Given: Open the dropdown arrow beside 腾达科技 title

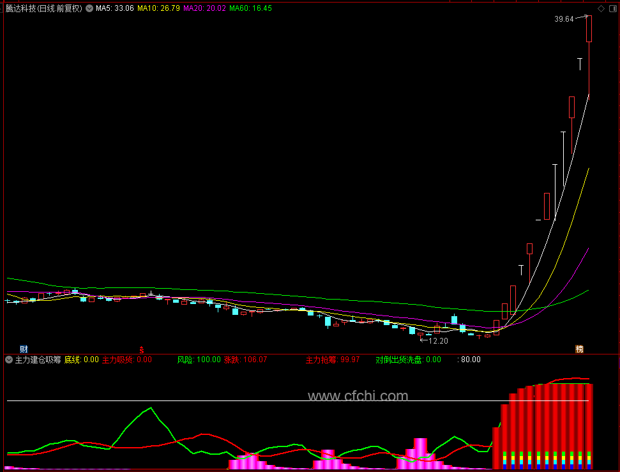Looking at the screenshot, I should (89, 8).
